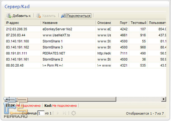The width and height of the screenshot is (171, 121).
Task: Go to last page arrow icon
Action: point(65,113)
